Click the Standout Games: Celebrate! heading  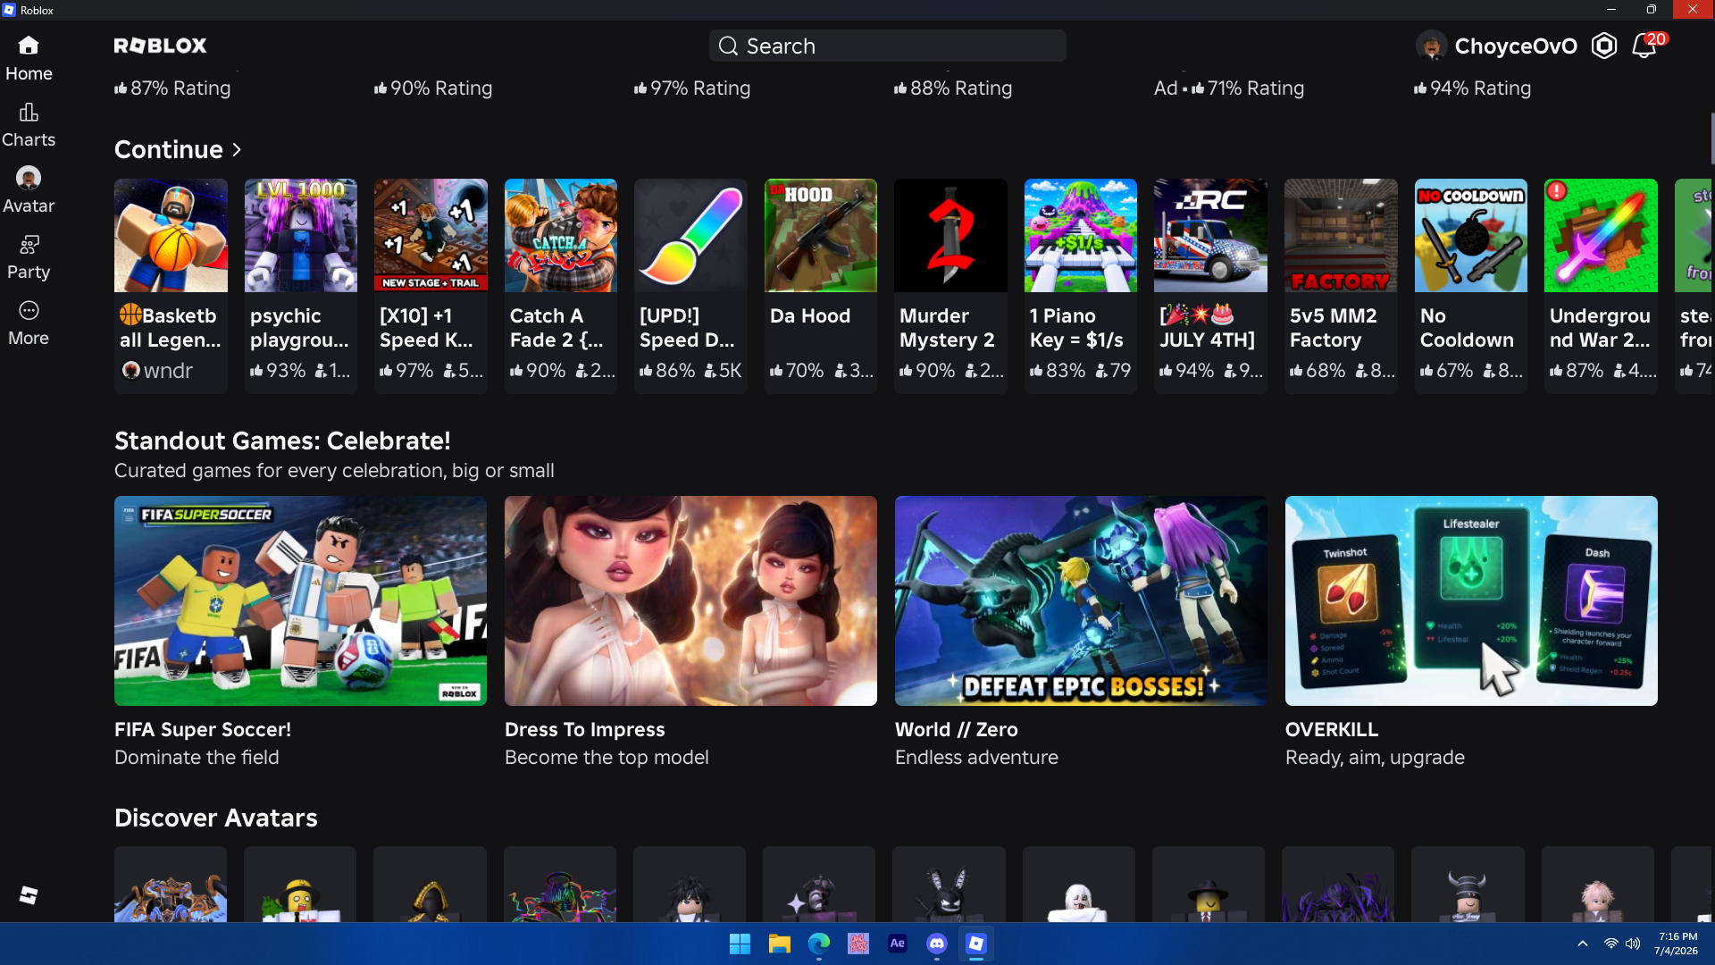click(x=282, y=441)
